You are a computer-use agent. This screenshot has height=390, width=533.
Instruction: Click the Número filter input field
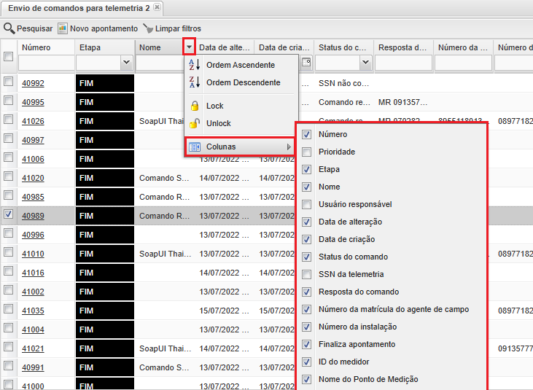(46, 63)
